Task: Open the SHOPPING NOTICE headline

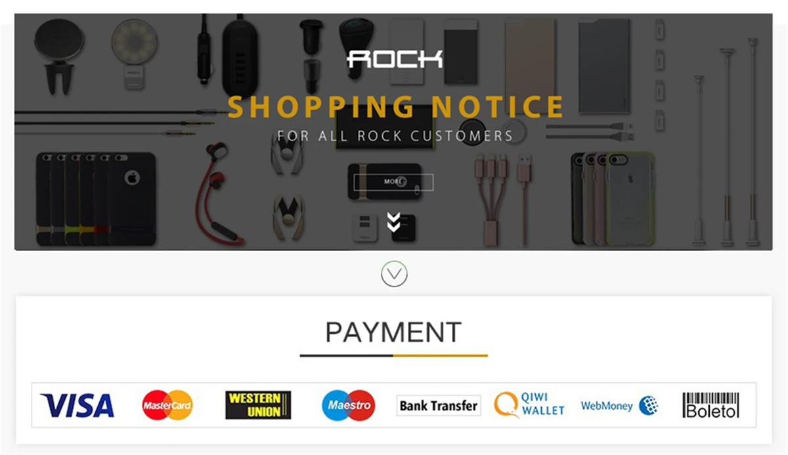Action: coord(396,107)
